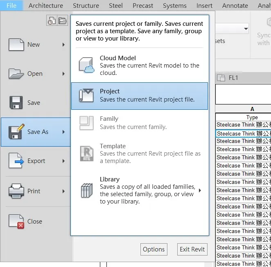Select Cloud Model save option
The width and height of the screenshot is (271, 267).
pyautogui.click(x=140, y=66)
